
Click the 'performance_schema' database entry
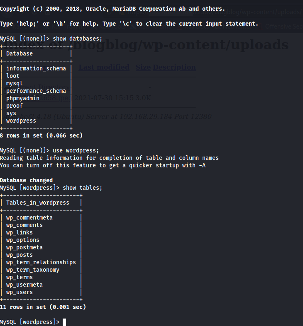(36, 91)
